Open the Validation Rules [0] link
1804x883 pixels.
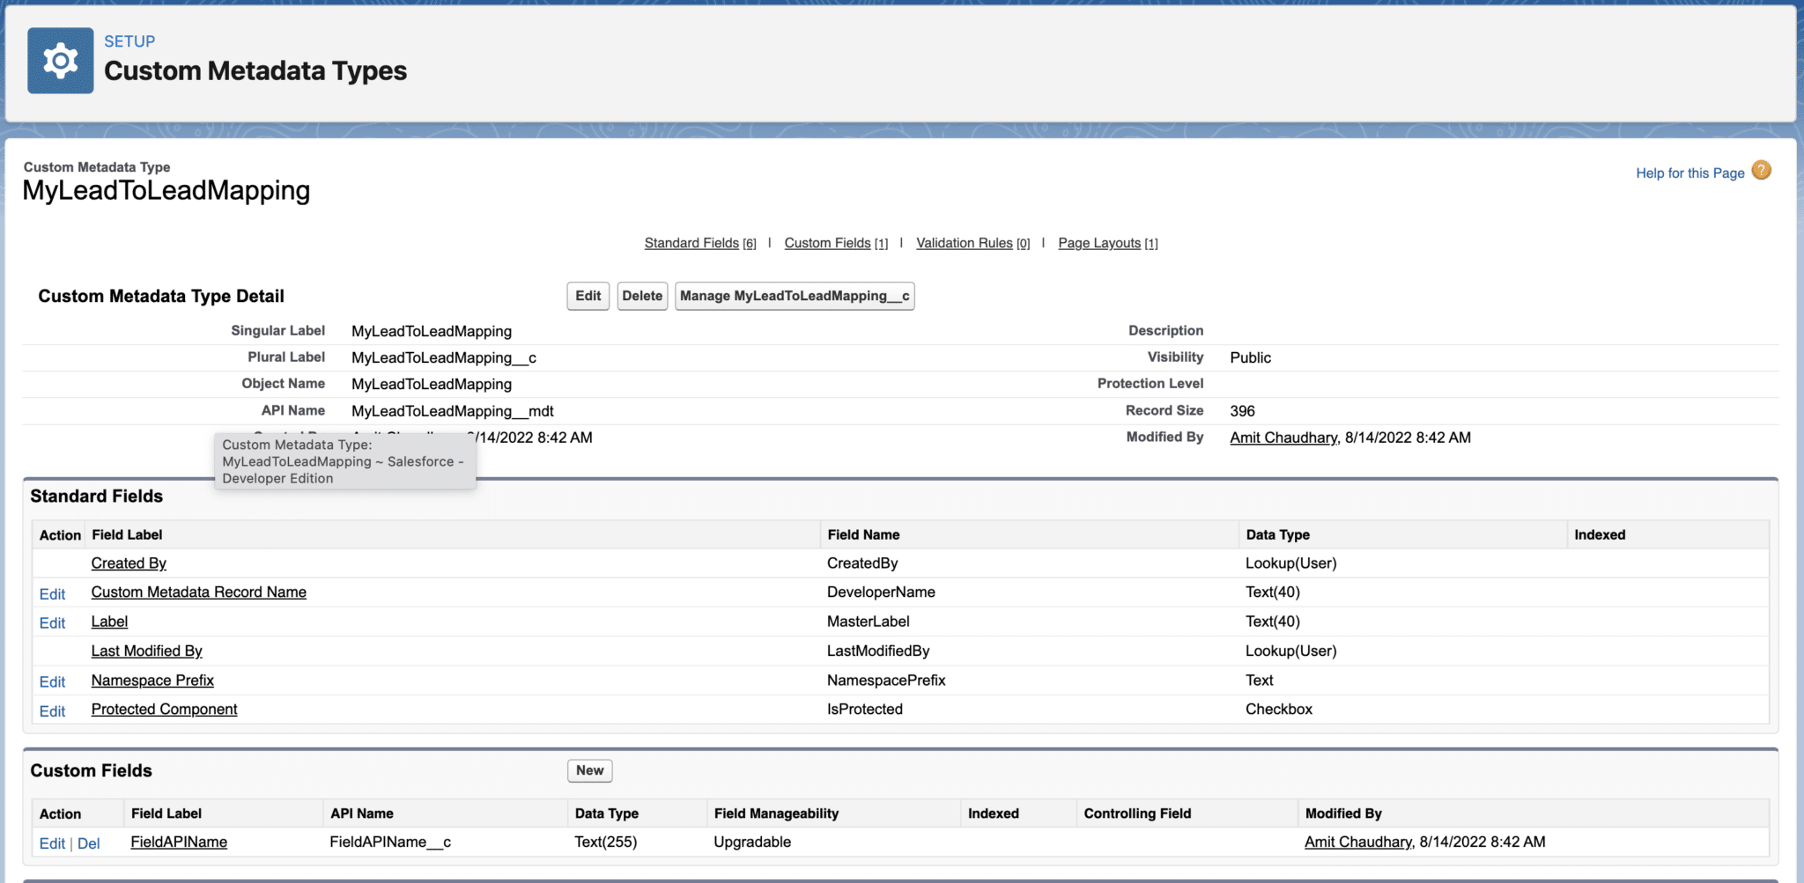click(965, 243)
